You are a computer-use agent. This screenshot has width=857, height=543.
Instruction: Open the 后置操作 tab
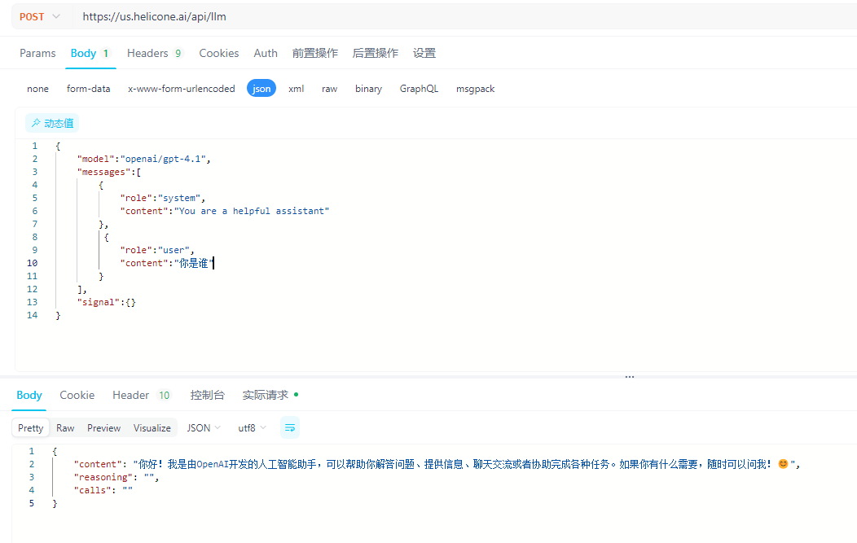click(375, 53)
